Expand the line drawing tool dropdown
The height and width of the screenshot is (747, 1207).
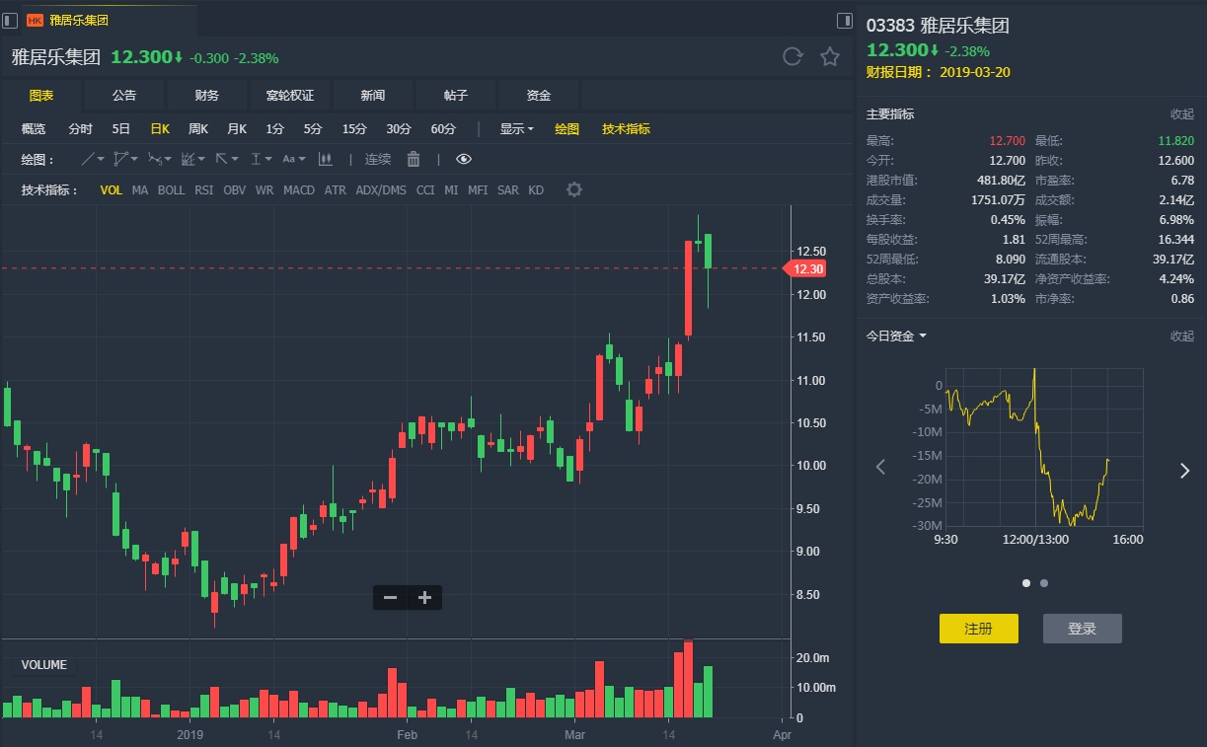101,159
